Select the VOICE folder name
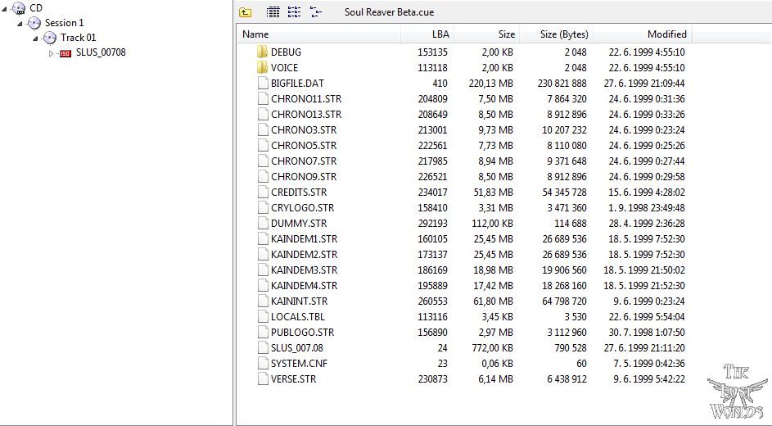This screenshot has width=772, height=426. (x=285, y=67)
